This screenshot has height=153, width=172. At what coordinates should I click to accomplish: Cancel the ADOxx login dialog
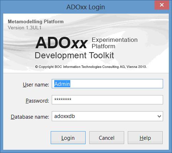107,138
